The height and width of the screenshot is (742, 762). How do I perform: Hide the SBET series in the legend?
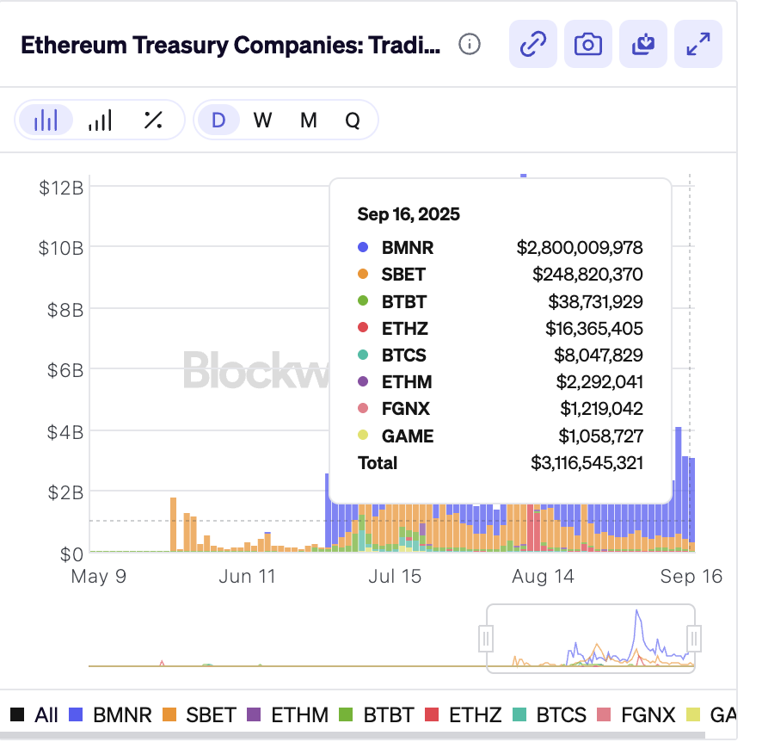(200, 714)
